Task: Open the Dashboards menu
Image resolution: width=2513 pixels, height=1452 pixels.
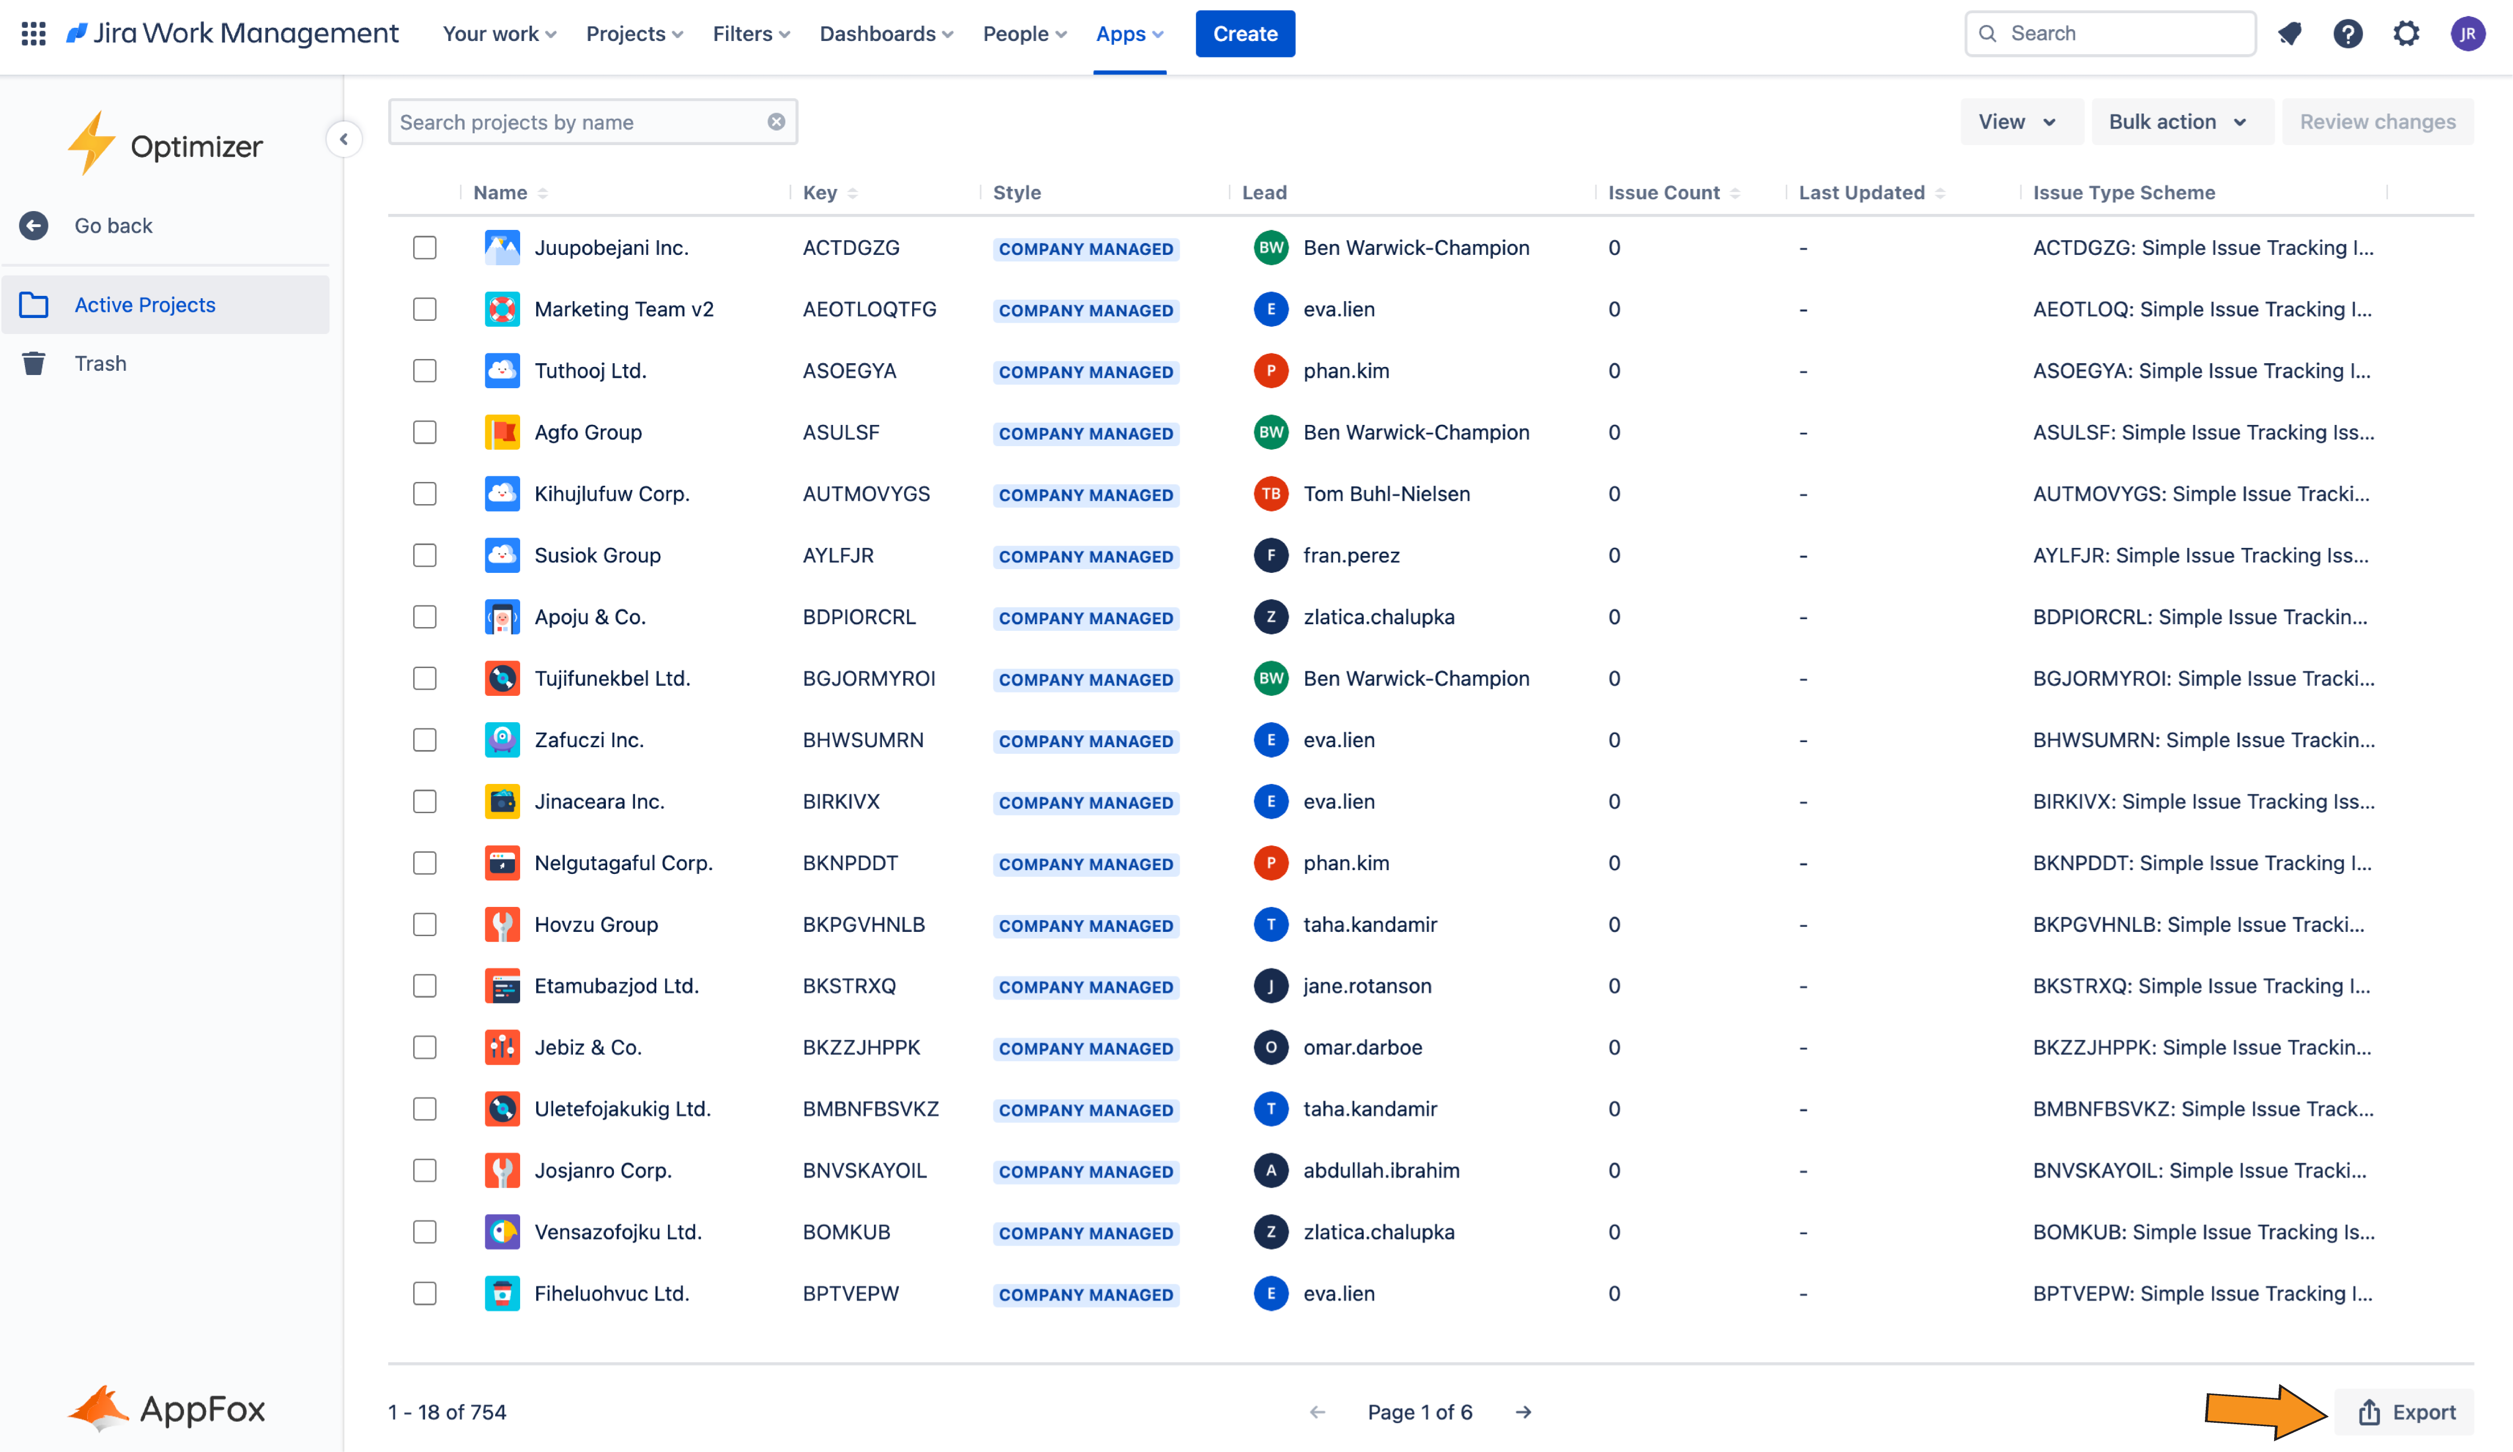Action: coord(886,34)
